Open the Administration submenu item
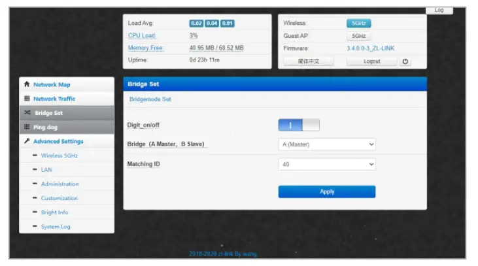 [60, 184]
